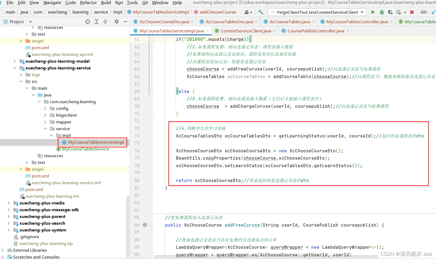Image resolution: width=436 pixels, height=259 pixels.
Task: Switch to ContentServiceClient.java tab
Action: tap(246, 31)
